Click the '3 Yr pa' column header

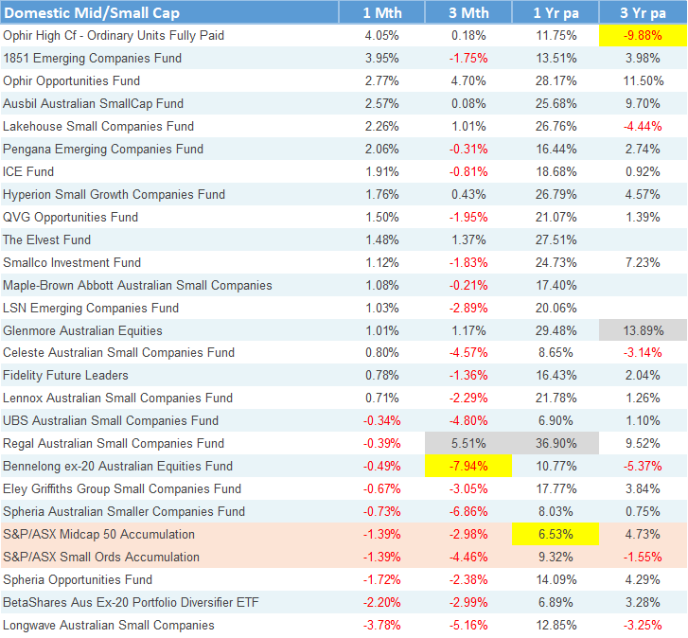tap(643, 12)
